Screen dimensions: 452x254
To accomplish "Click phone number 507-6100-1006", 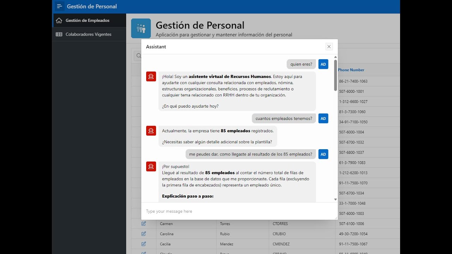I will pyautogui.click(x=351, y=224).
